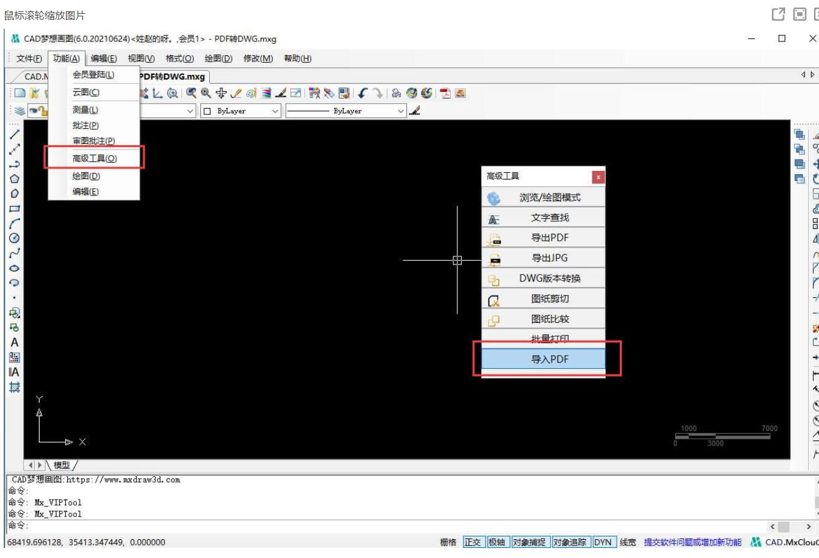Toggle DYN dynamic input

click(604, 542)
